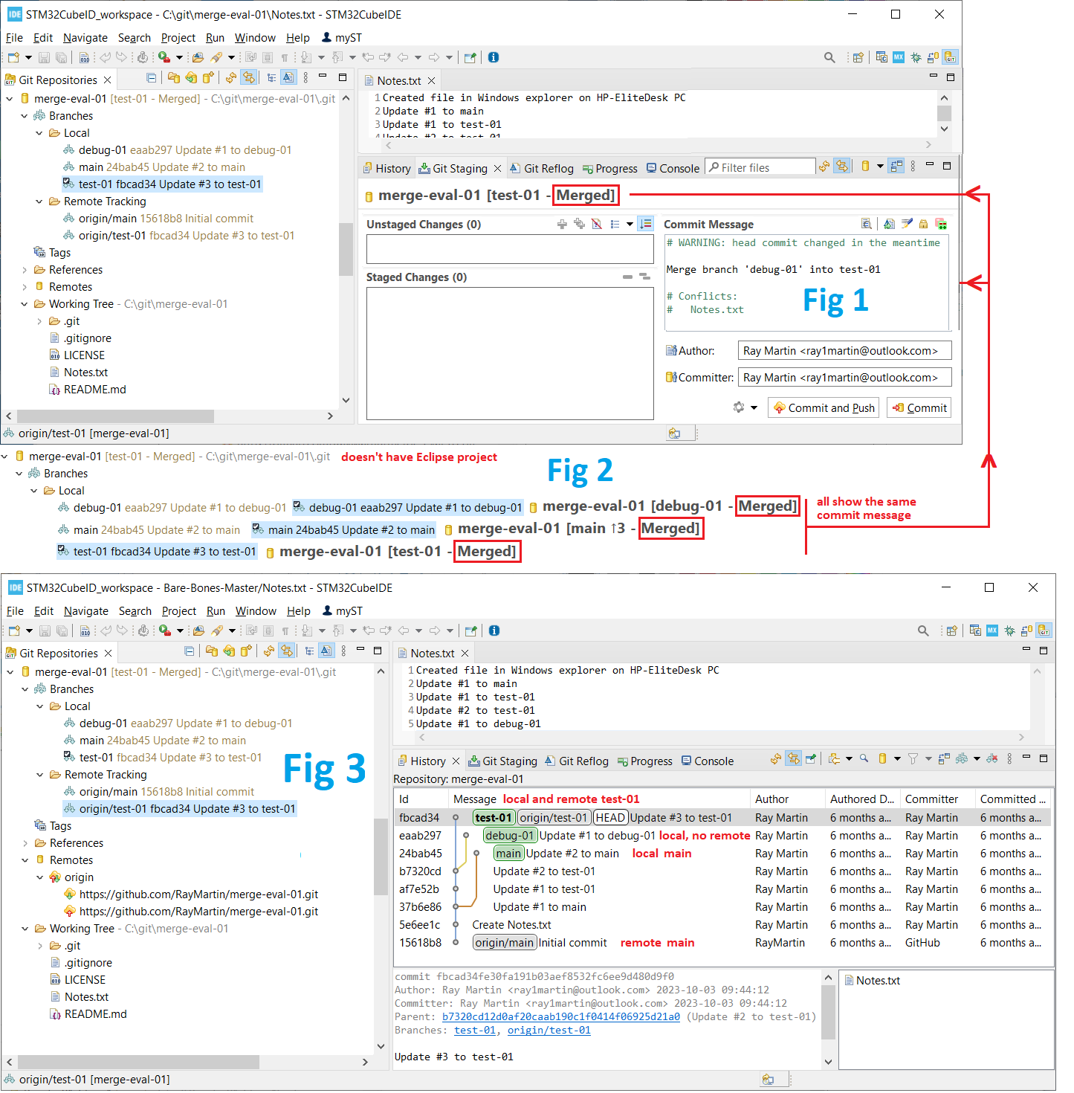Click Add Signed-off-by icon in Commit Message header
The image size is (1074, 1093).
pos(906,224)
